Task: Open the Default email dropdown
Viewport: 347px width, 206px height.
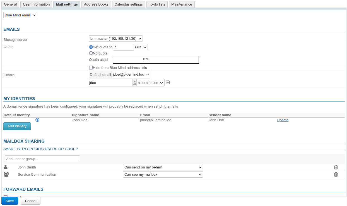Action: (131, 75)
